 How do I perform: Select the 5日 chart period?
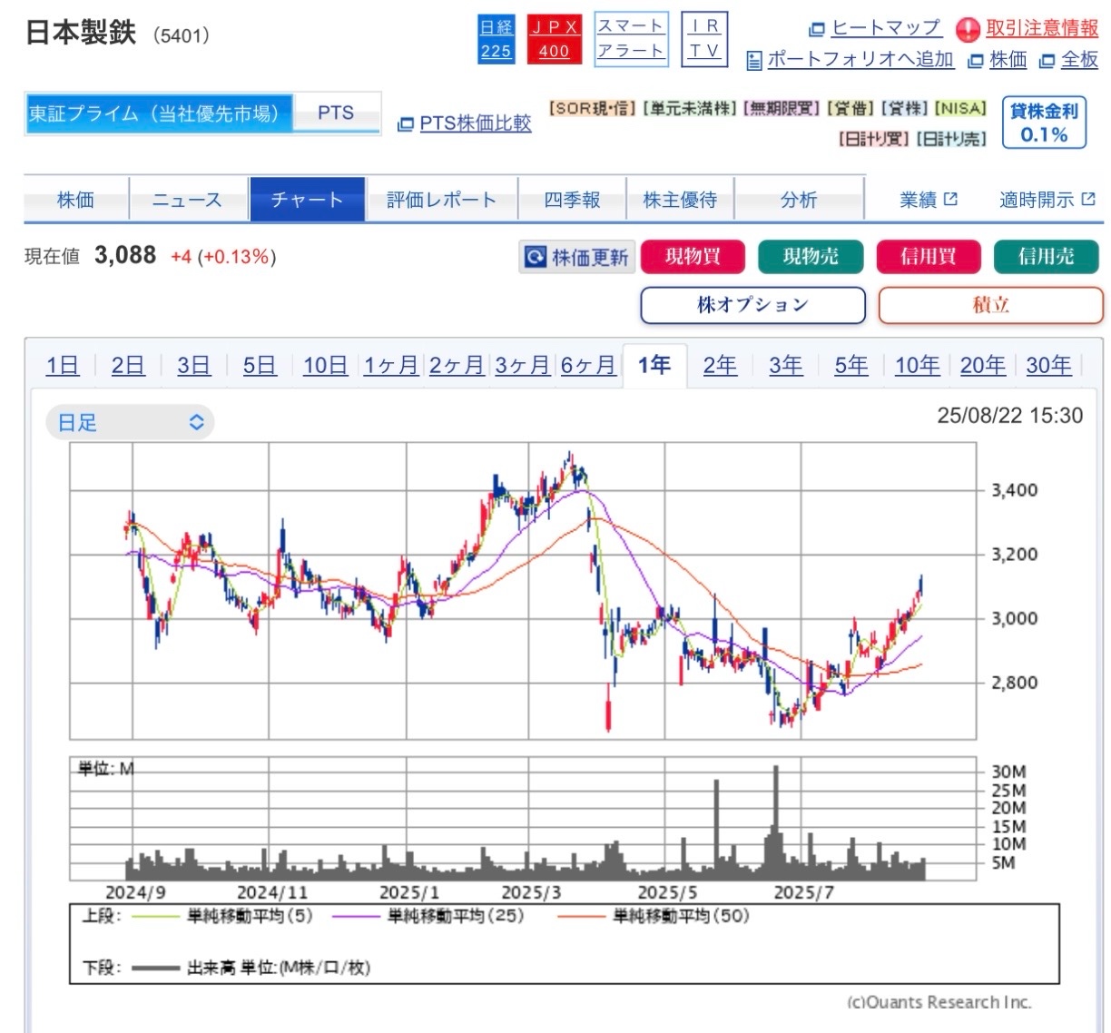[260, 366]
